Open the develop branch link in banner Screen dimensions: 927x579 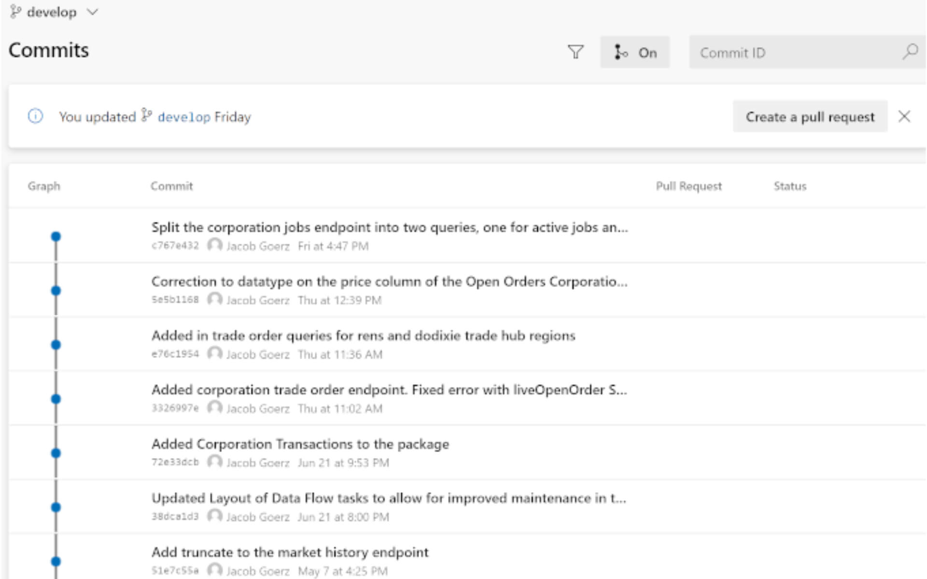pyautogui.click(x=183, y=117)
